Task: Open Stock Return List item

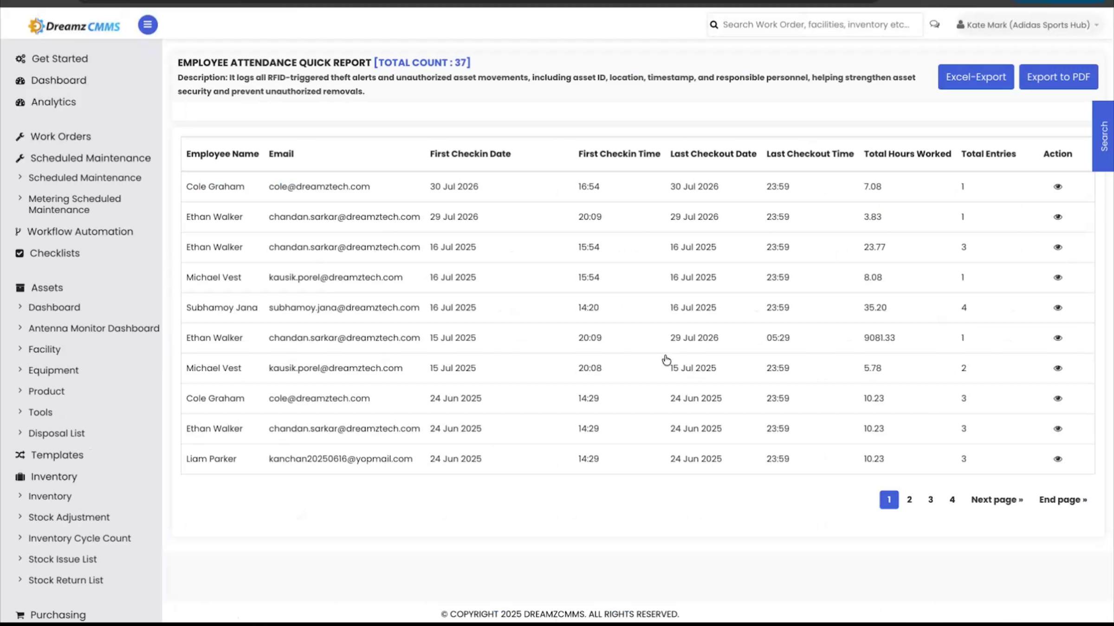Action: pyautogui.click(x=65, y=580)
